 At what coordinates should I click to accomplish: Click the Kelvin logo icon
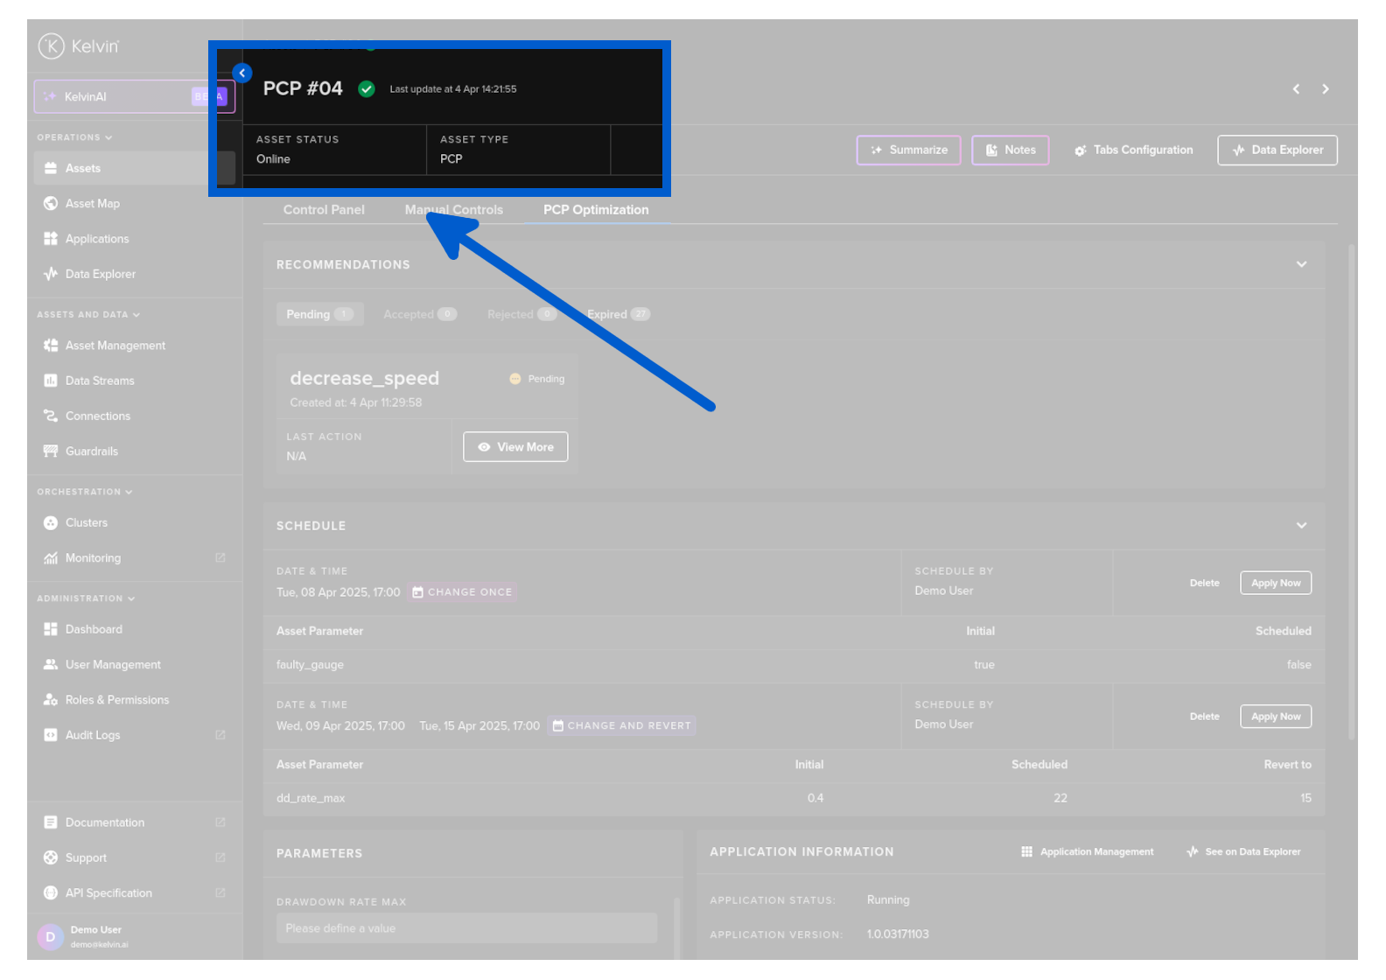[x=52, y=46]
